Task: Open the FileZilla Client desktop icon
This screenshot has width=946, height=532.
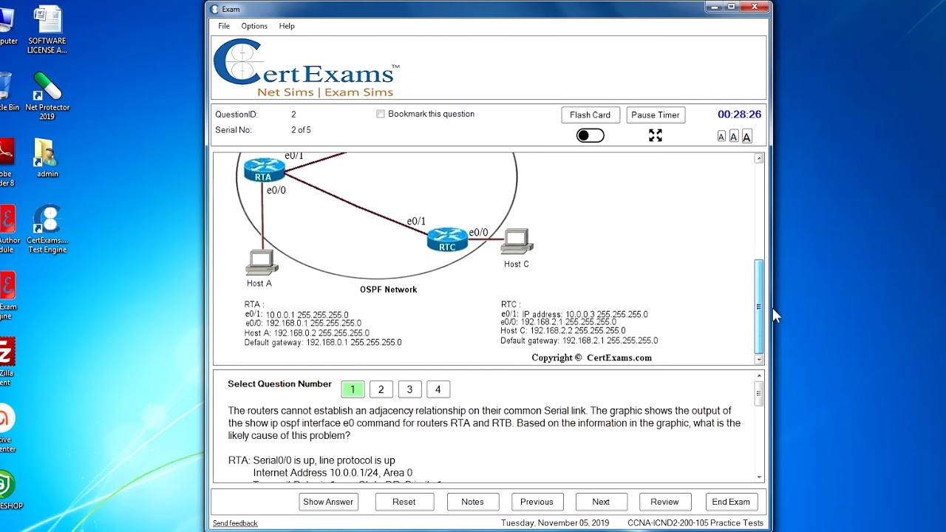Action: [7, 362]
